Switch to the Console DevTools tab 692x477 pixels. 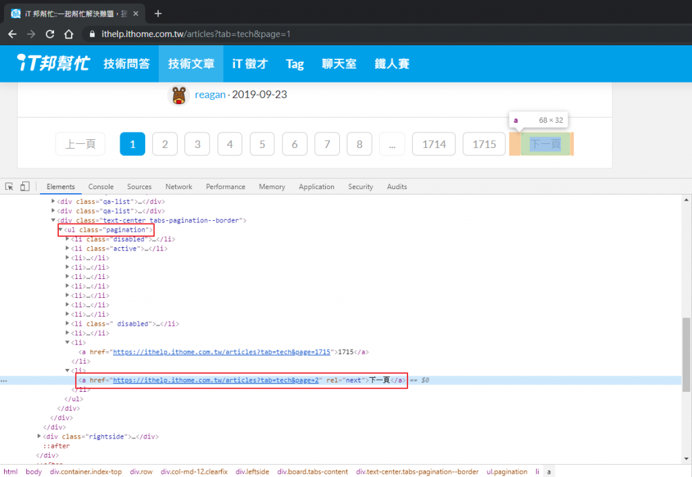point(101,186)
